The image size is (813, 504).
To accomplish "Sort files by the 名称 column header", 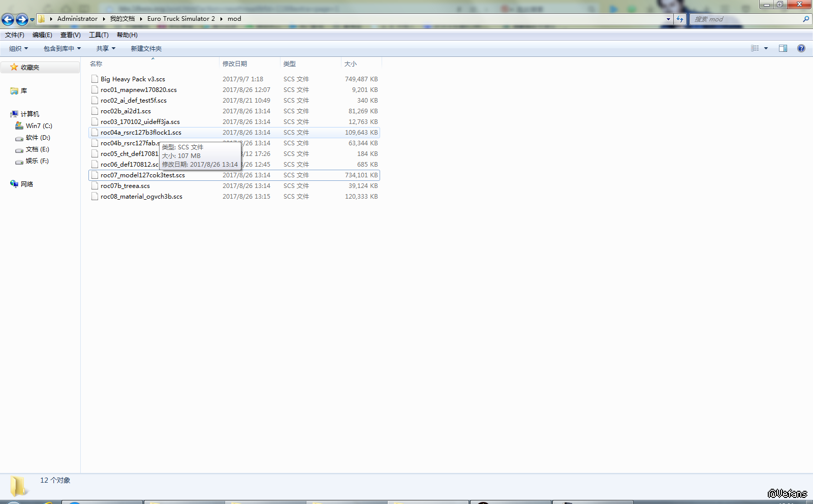I will (x=153, y=64).
